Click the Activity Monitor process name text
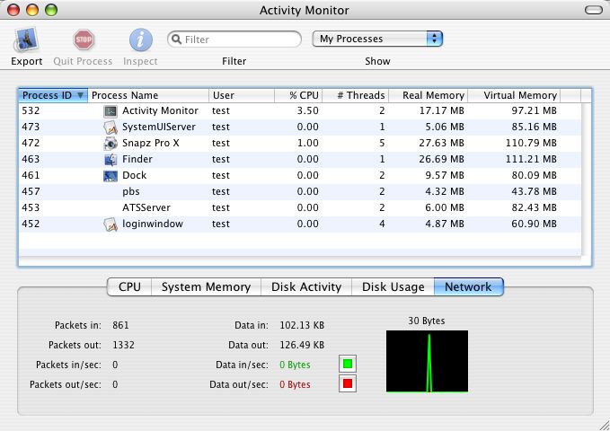 (x=160, y=110)
